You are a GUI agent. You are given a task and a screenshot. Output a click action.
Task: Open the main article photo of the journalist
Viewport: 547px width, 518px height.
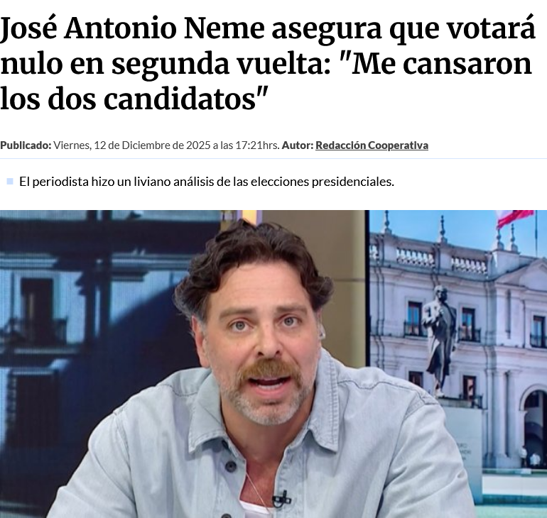click(273, 364)
